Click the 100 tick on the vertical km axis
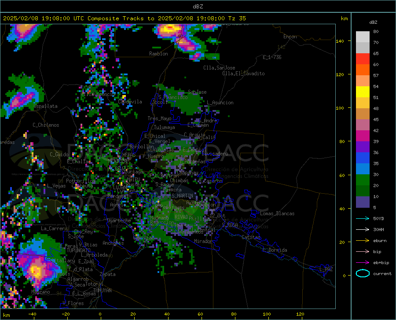 click(x=340, y=108)
